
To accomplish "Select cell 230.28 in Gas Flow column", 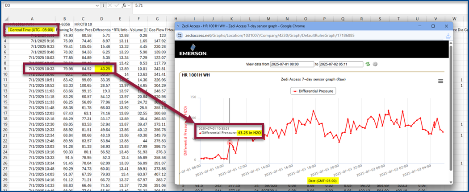I will pyautogui.click(x=157, y=46).
